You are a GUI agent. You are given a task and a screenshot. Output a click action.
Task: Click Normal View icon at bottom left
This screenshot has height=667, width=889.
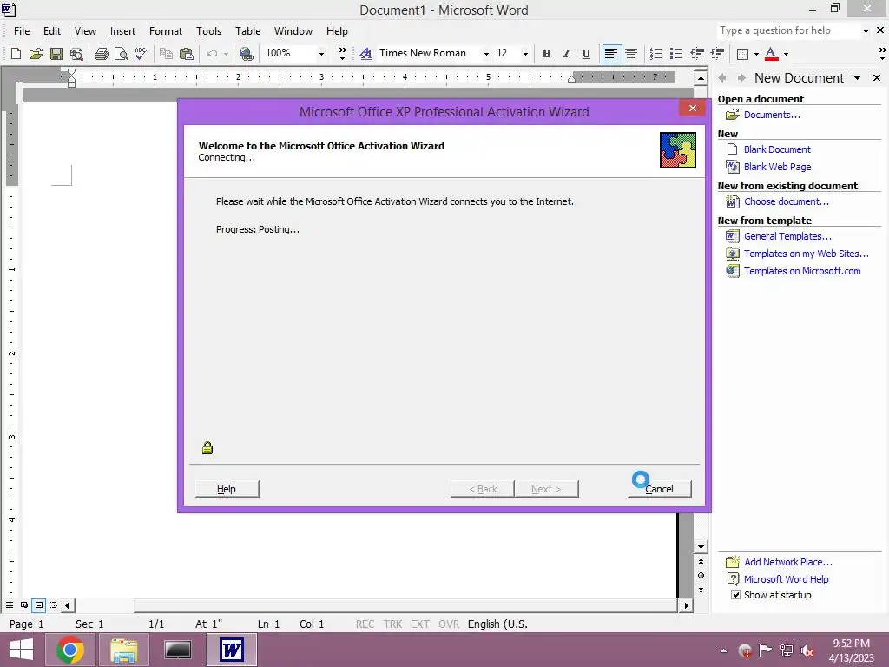click(x=10, y=605)
